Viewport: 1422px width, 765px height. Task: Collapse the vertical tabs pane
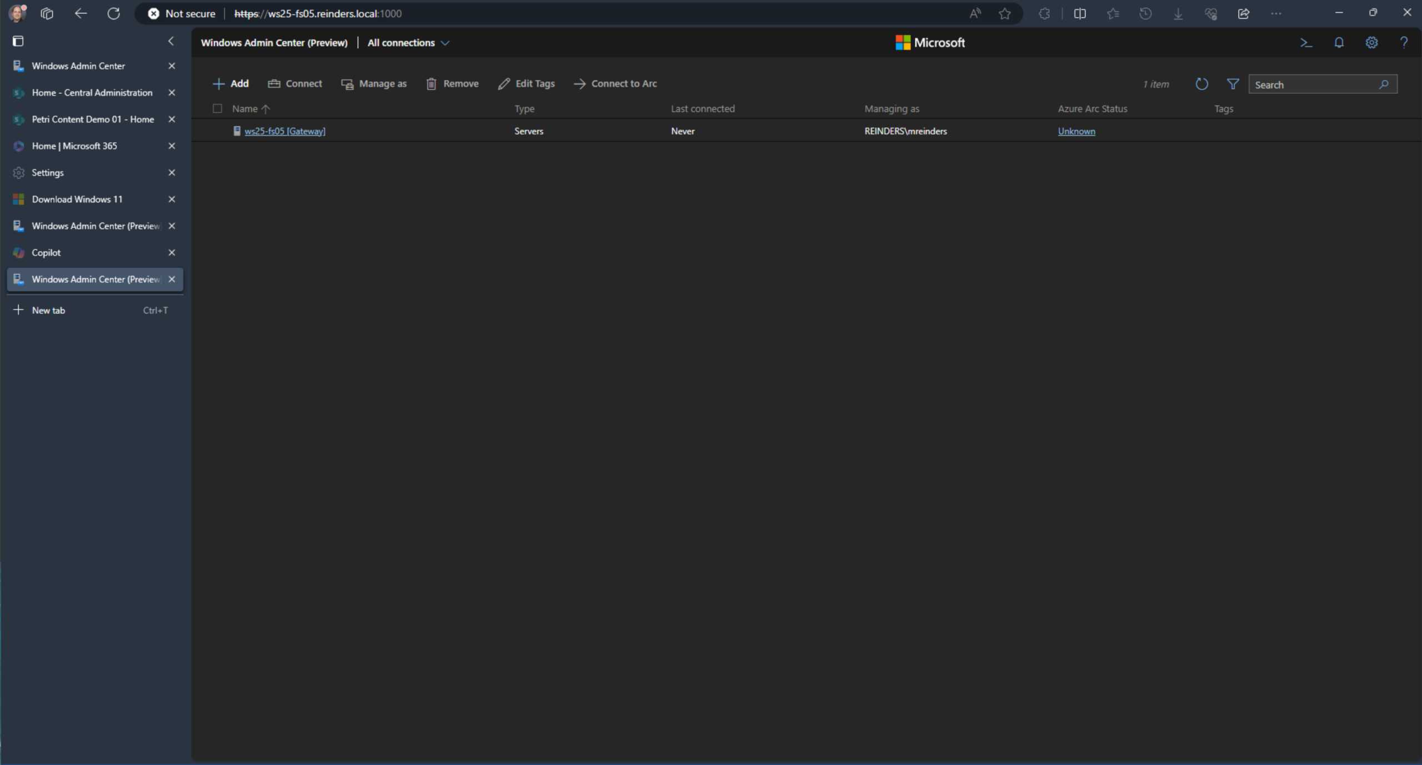click(x=171, y=41)
